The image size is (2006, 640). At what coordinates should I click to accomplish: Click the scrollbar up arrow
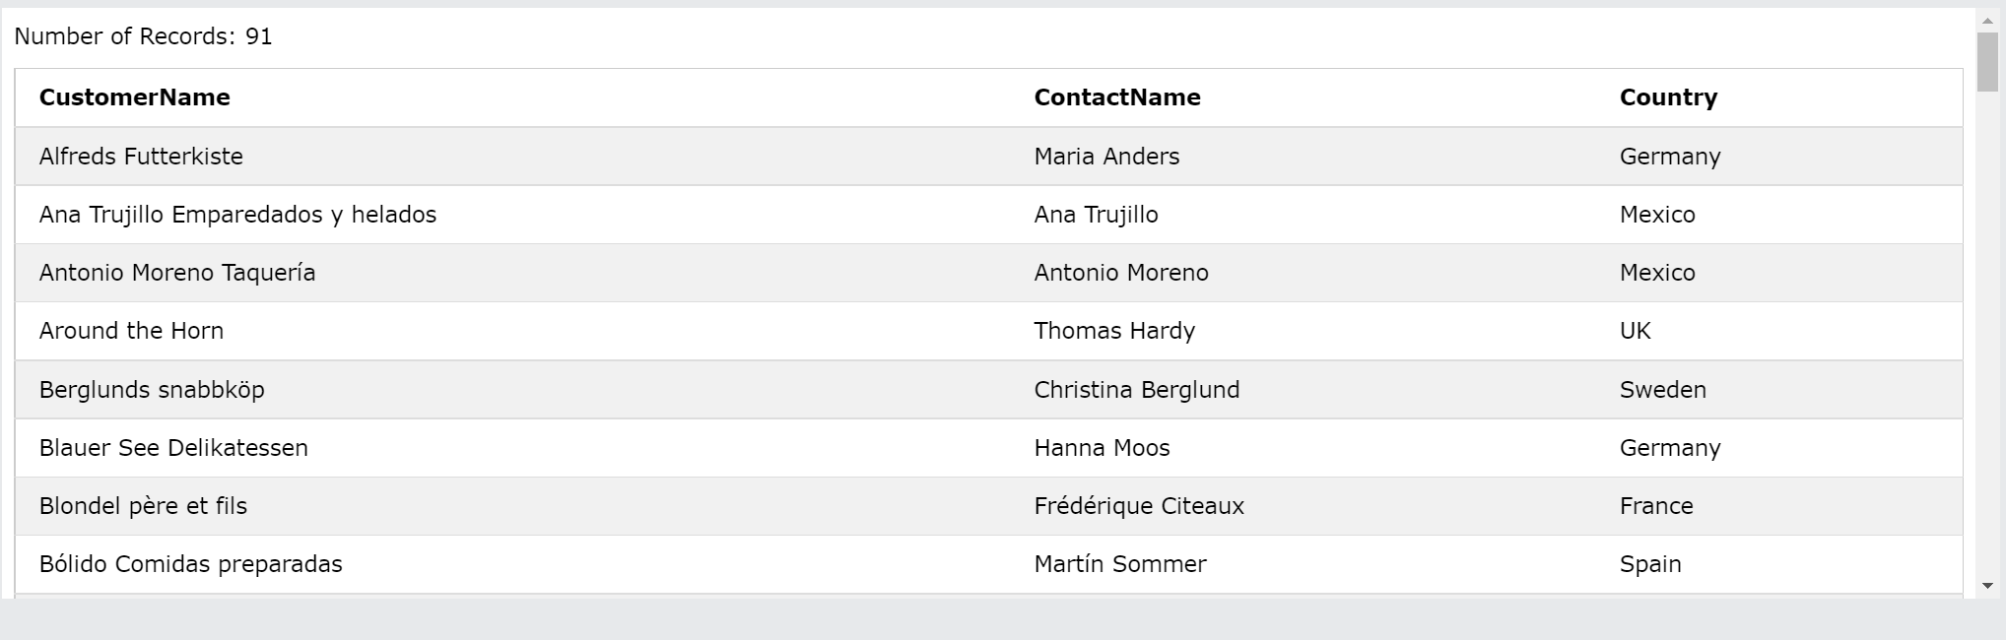tap(1987, 20)
